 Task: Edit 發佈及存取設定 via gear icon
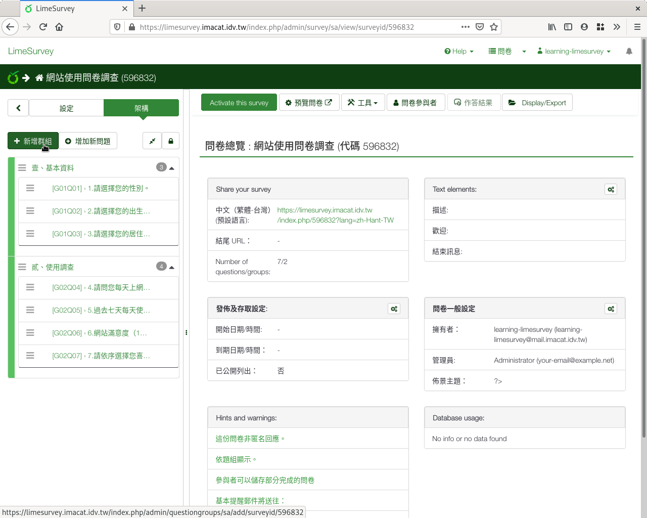[x=394, y=309]
